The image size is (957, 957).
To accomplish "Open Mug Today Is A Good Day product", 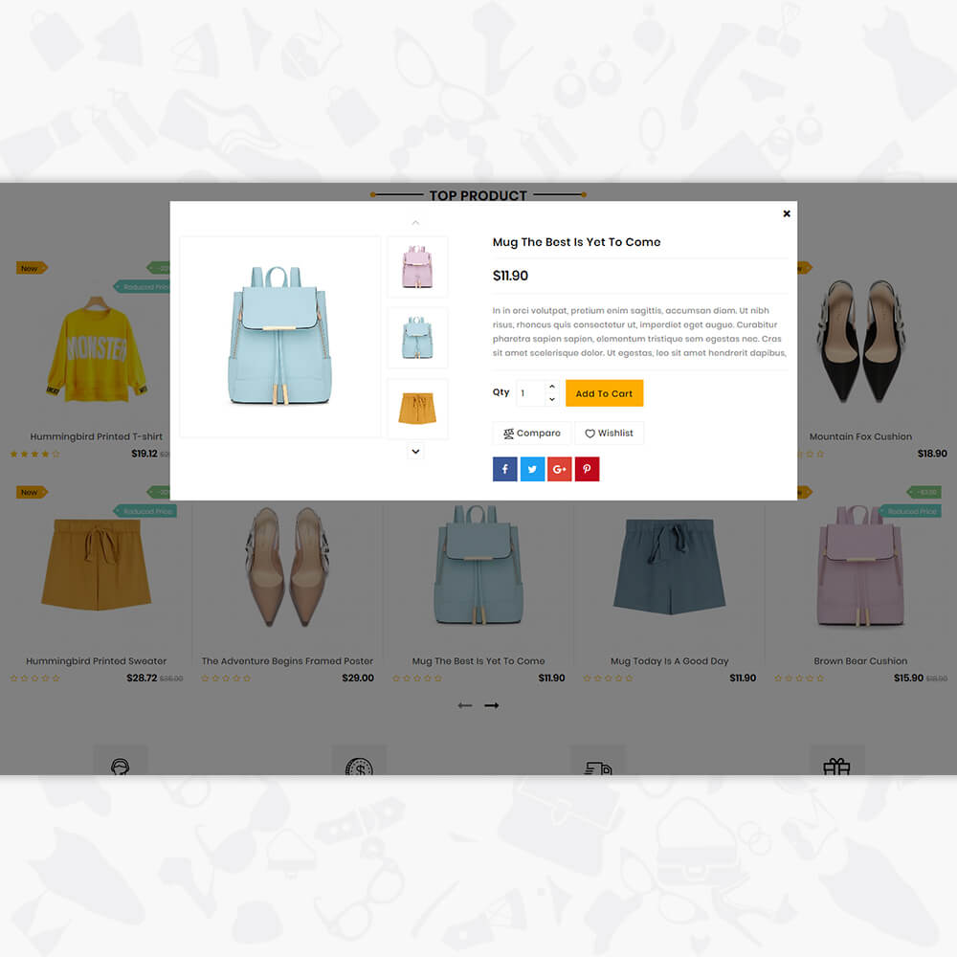I will tap(670, 661).
